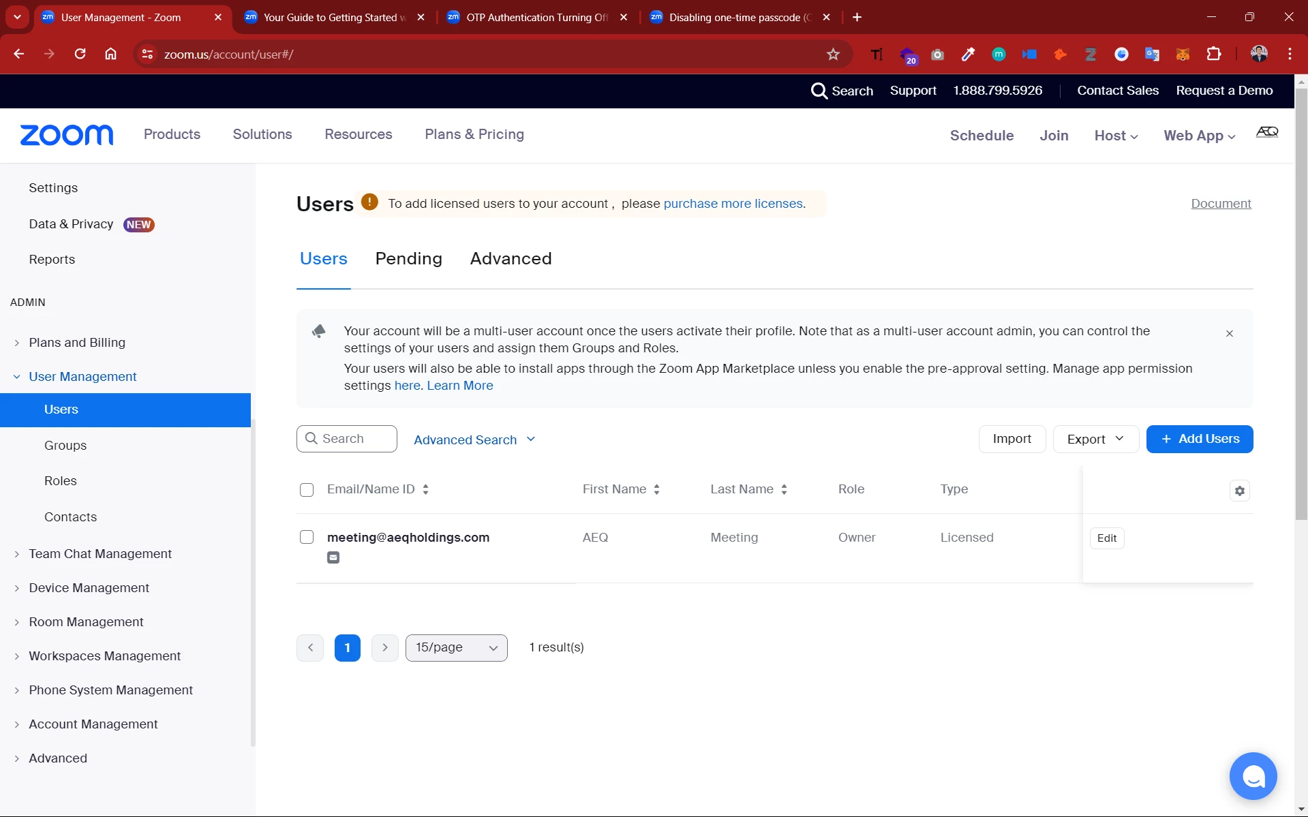The image size is (1308, 817).
Task: Click the Chrome profile avatar
Action: [1259, 55]
